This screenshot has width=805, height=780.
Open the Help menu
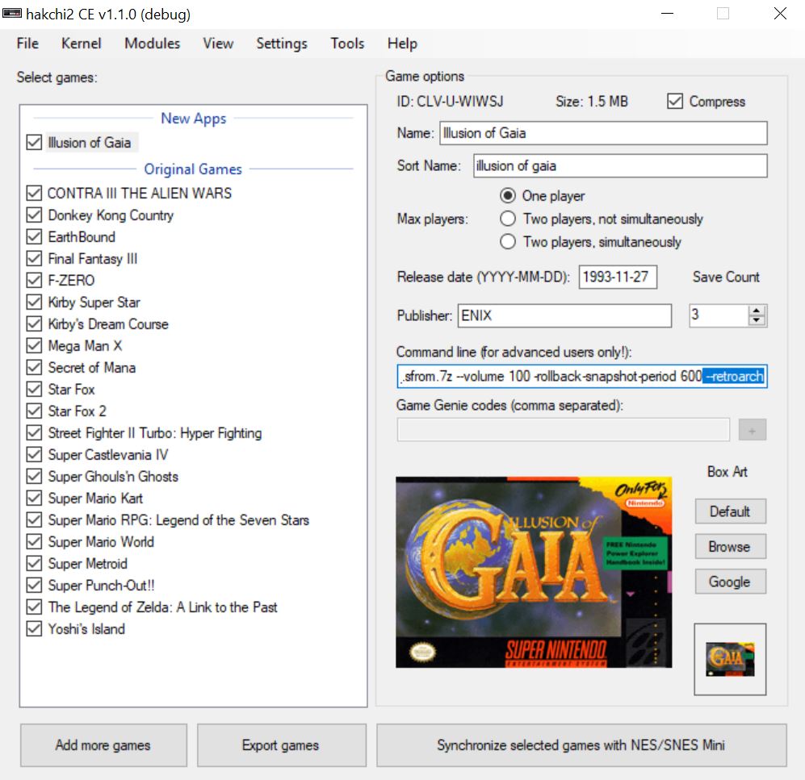tap(402, 44)
